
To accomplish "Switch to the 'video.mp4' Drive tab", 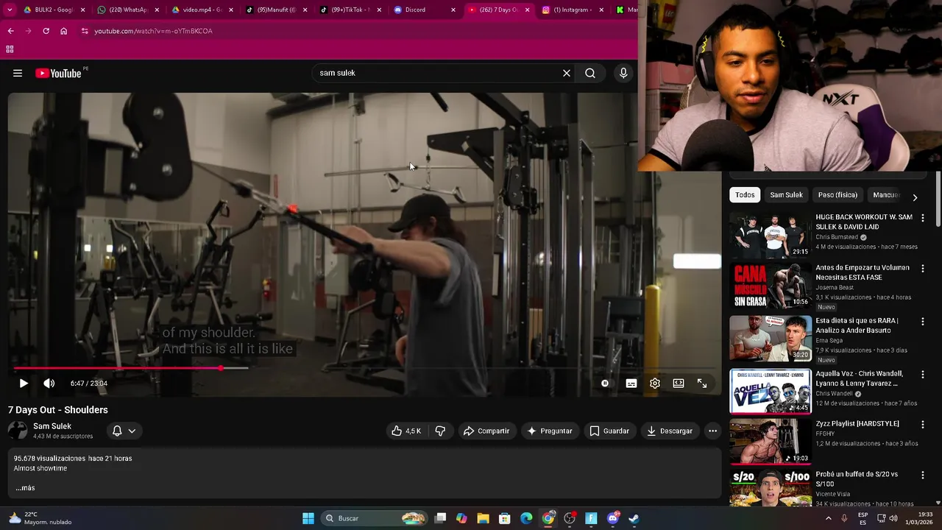I will [202, 10].
